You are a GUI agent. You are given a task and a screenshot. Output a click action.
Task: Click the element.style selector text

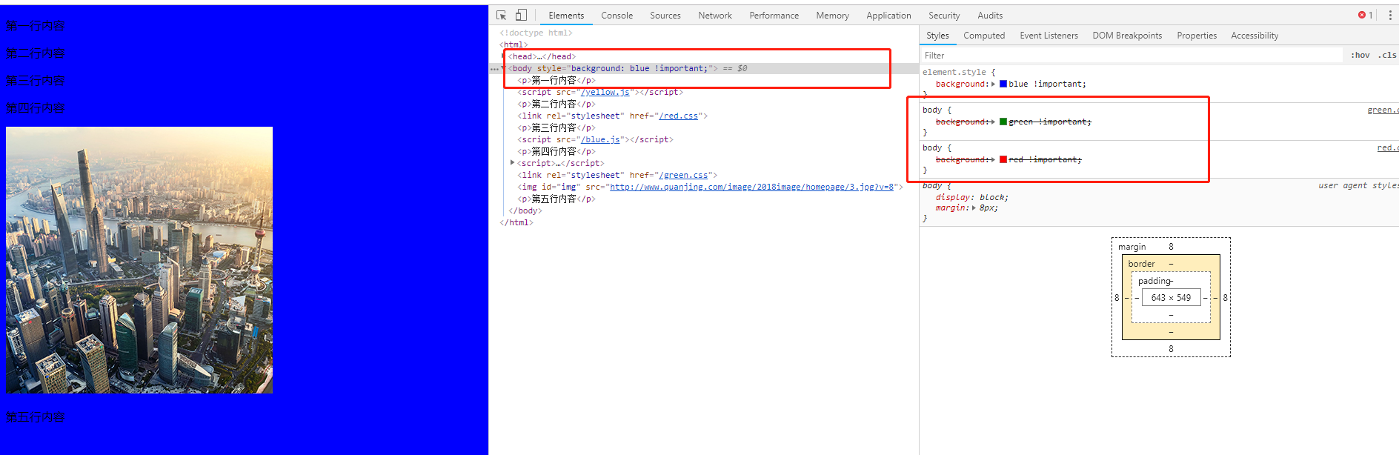click(954, 73)
